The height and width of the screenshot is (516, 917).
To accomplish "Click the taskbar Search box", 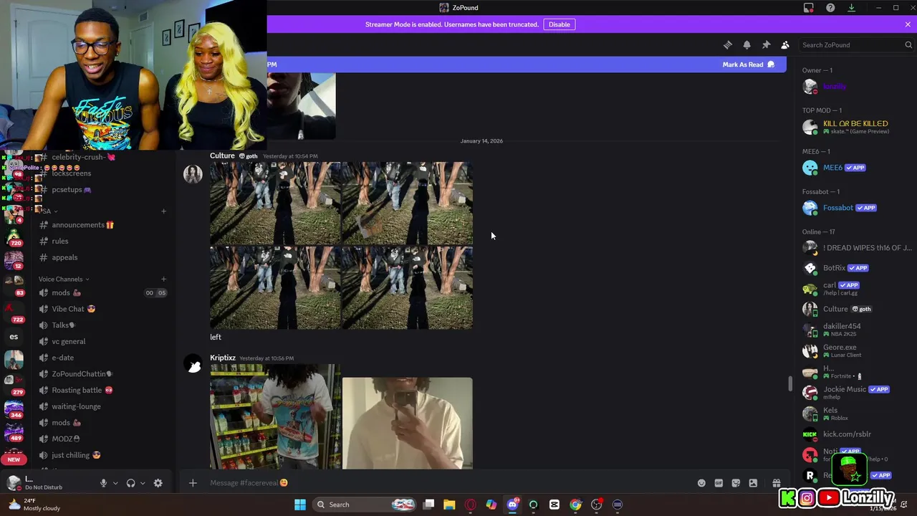I will pyautogui.click(x=365, y=505).
